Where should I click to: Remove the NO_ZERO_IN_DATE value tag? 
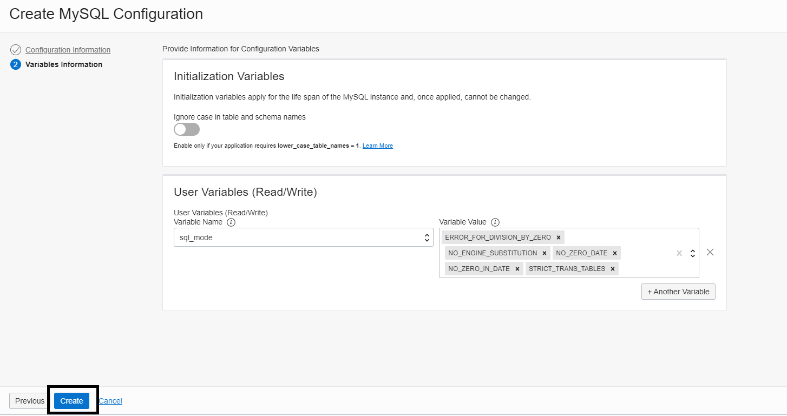point(517,269)
